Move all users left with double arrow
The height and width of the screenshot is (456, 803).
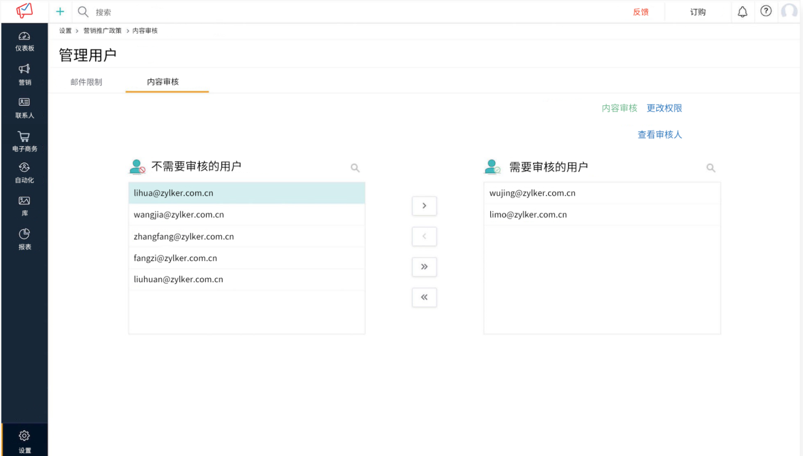424,297
